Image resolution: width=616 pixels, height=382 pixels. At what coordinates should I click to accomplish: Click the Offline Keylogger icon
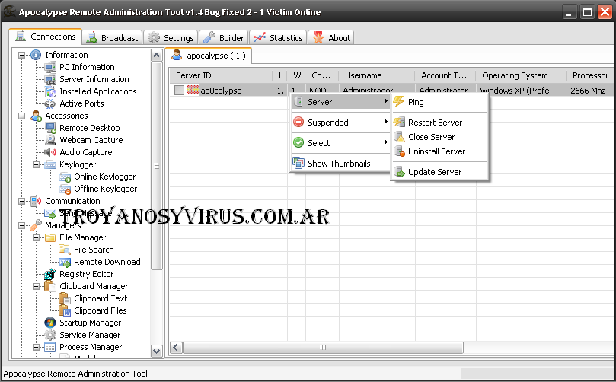(x=65, y=189)
